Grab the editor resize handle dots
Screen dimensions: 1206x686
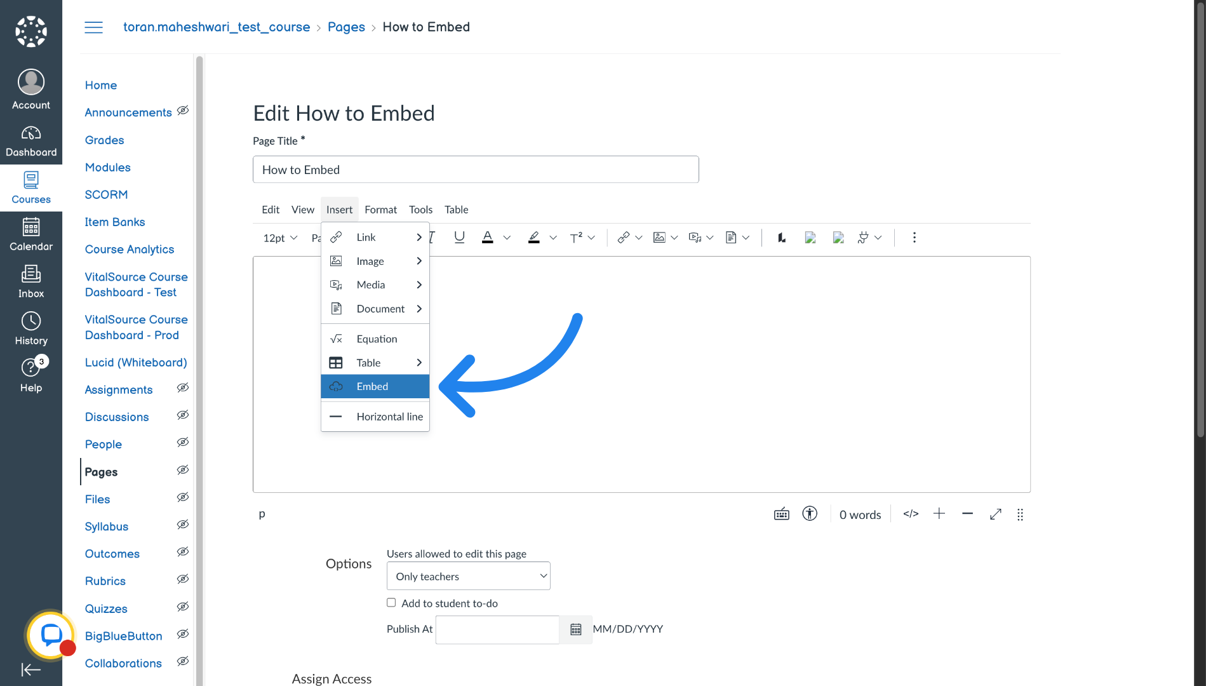click(1020, 514)
